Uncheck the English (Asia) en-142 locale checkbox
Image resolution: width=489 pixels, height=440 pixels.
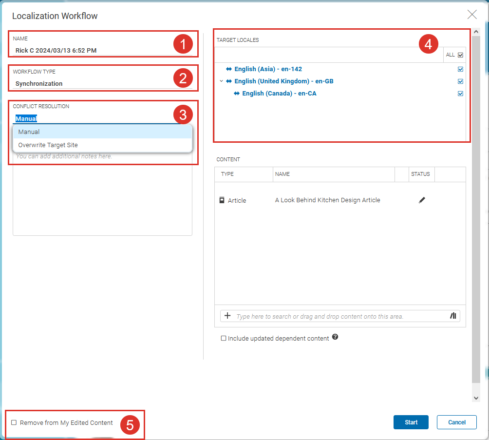tap(460, 69)
